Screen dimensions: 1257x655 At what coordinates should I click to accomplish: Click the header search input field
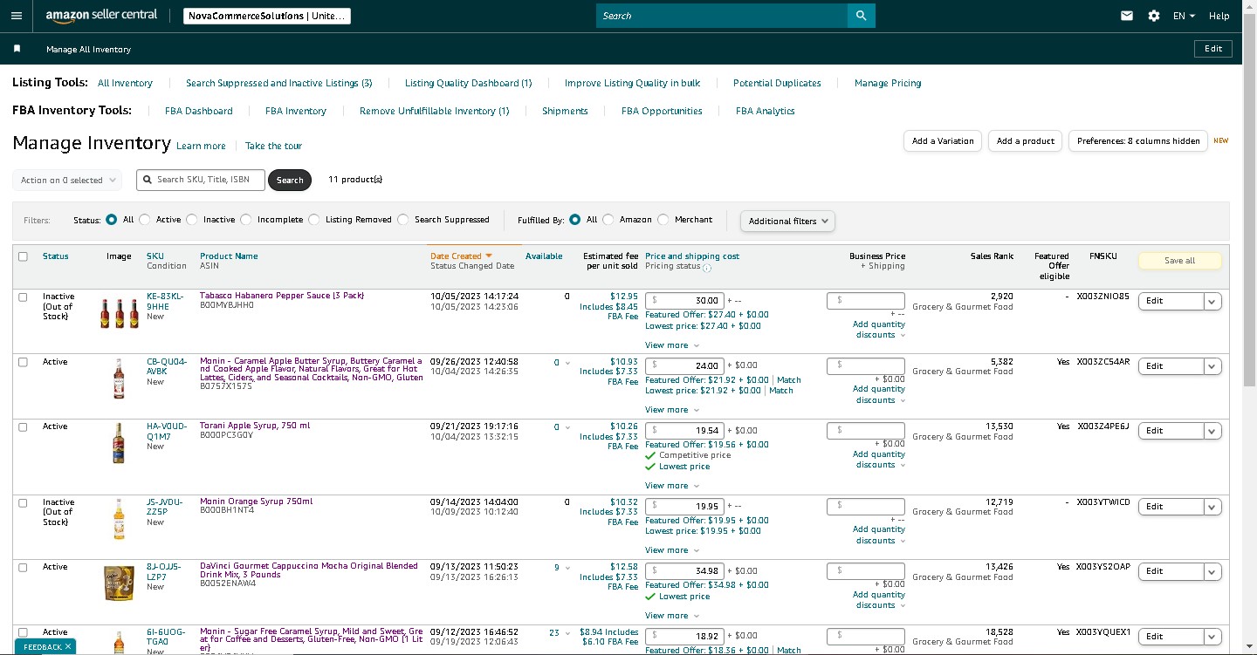tap(722, 16)
